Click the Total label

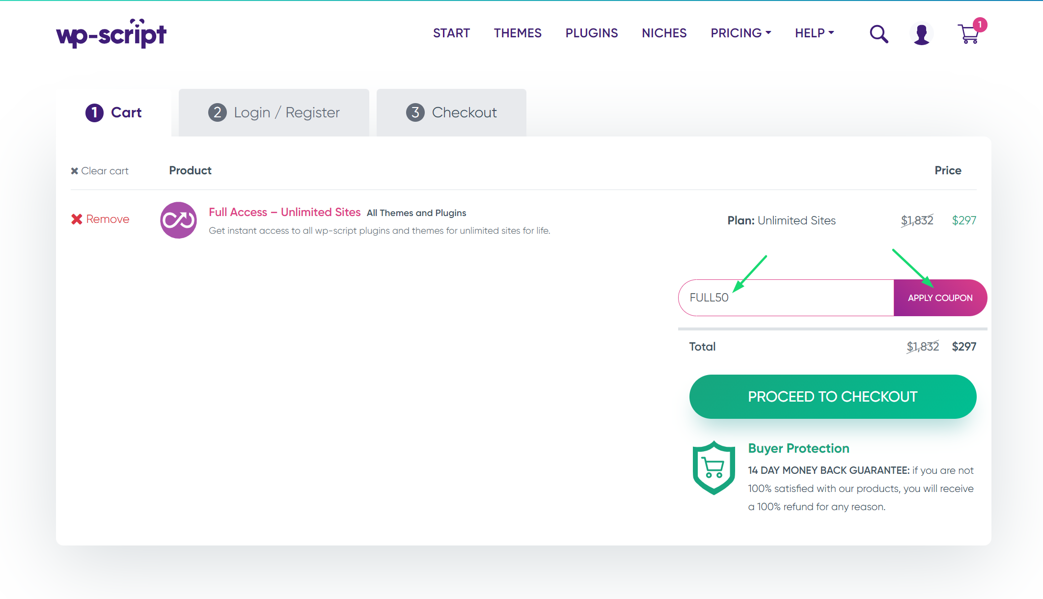(x=702, y=347)
